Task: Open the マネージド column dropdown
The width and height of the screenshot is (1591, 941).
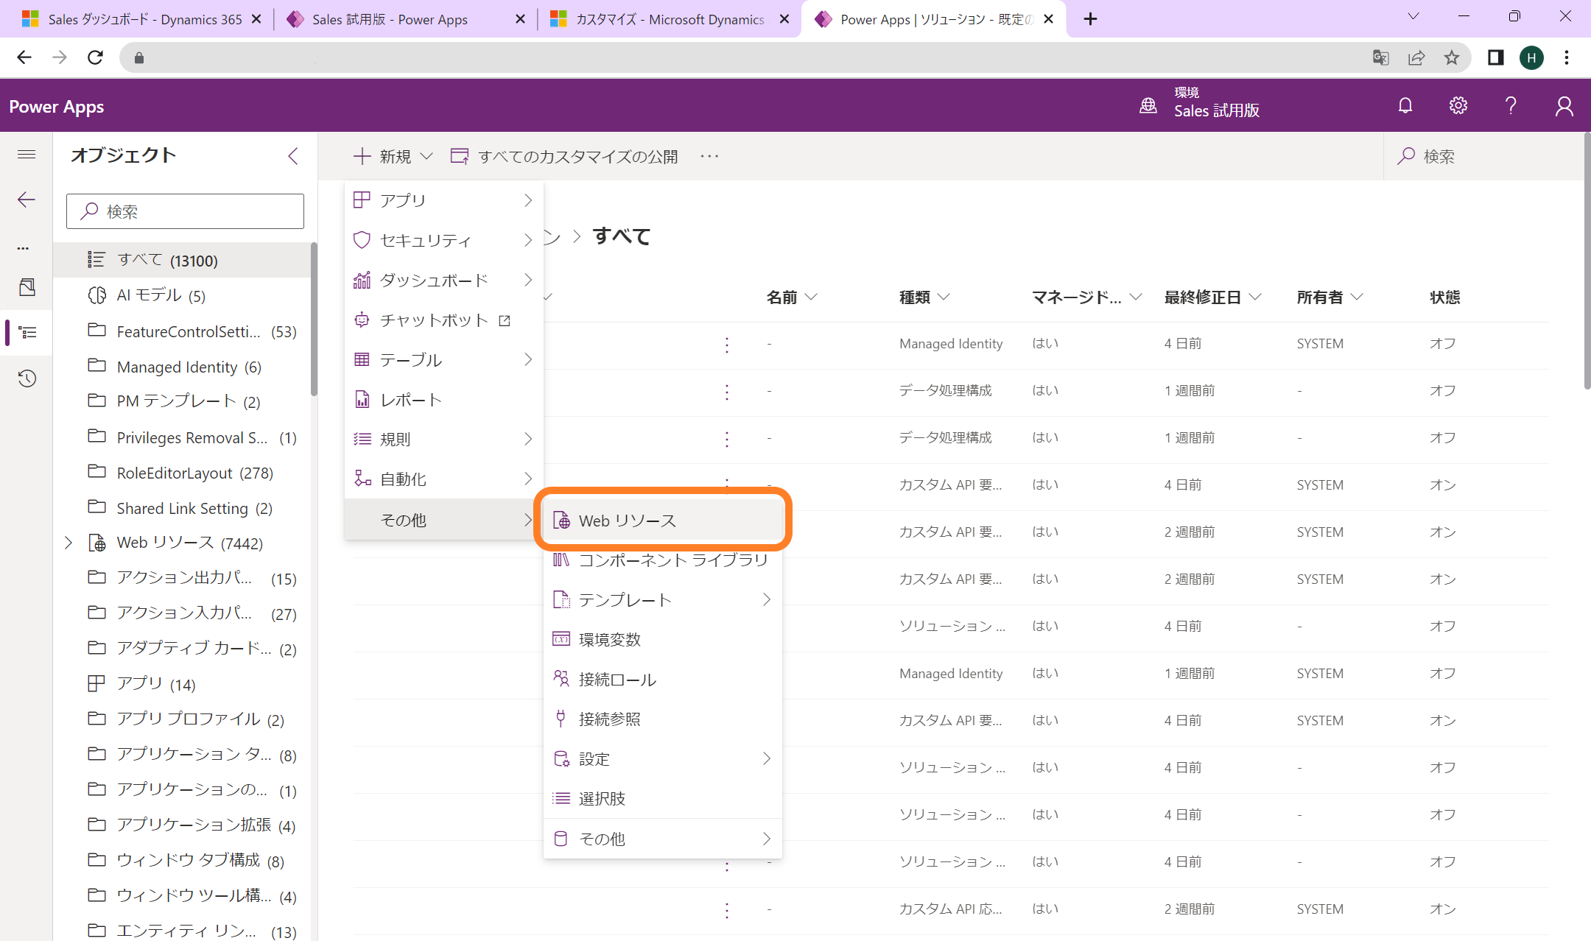Action: click(x=1136, y=297)
